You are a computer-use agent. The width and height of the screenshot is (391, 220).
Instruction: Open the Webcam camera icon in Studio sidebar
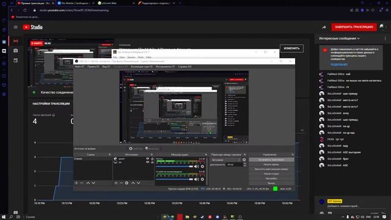(15, 51)
